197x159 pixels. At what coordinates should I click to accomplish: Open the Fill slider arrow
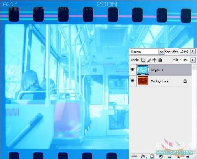[x=193, y=60]
